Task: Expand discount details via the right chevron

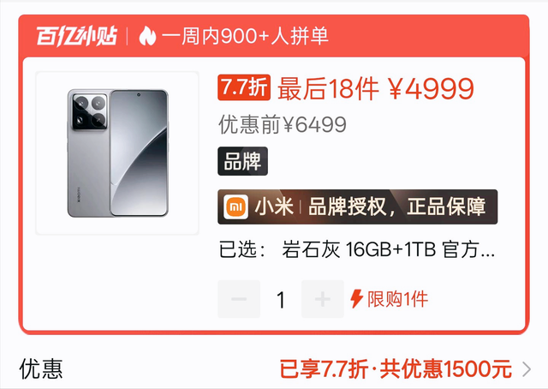Action: click(527, 369)
